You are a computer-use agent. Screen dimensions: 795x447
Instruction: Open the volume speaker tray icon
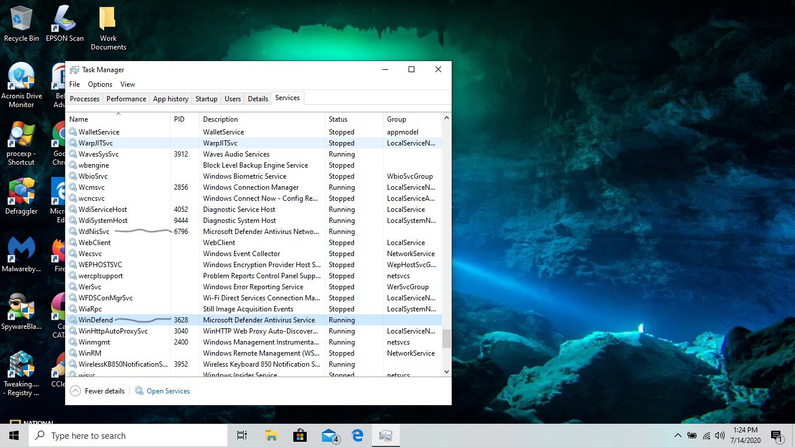pos(720,435)
